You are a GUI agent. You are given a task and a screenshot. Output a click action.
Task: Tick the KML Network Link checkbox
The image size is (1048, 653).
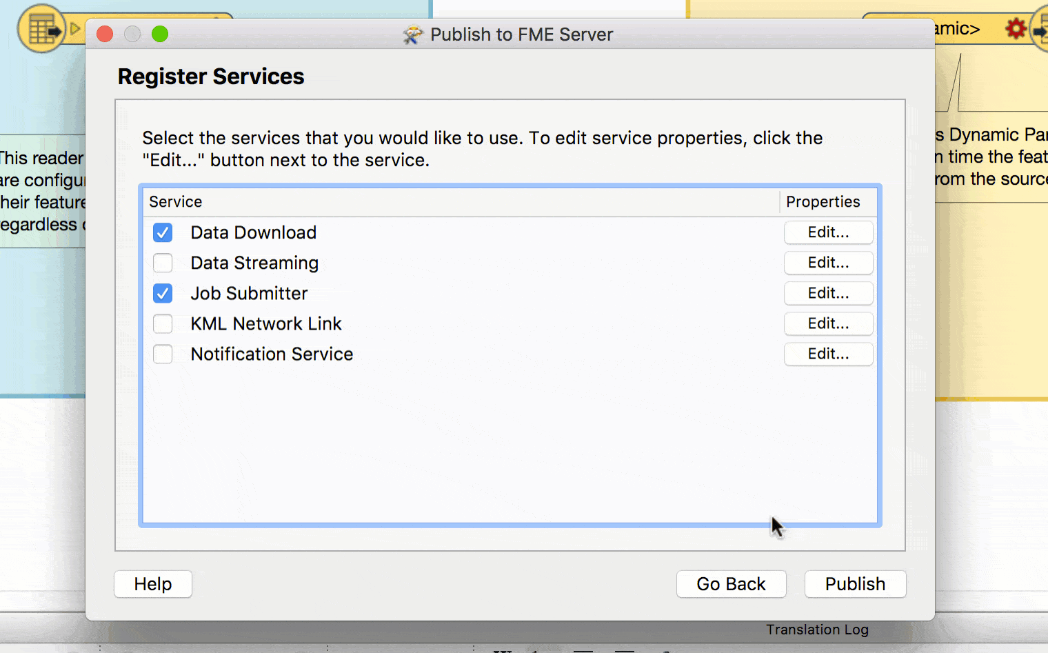[163, 323]
